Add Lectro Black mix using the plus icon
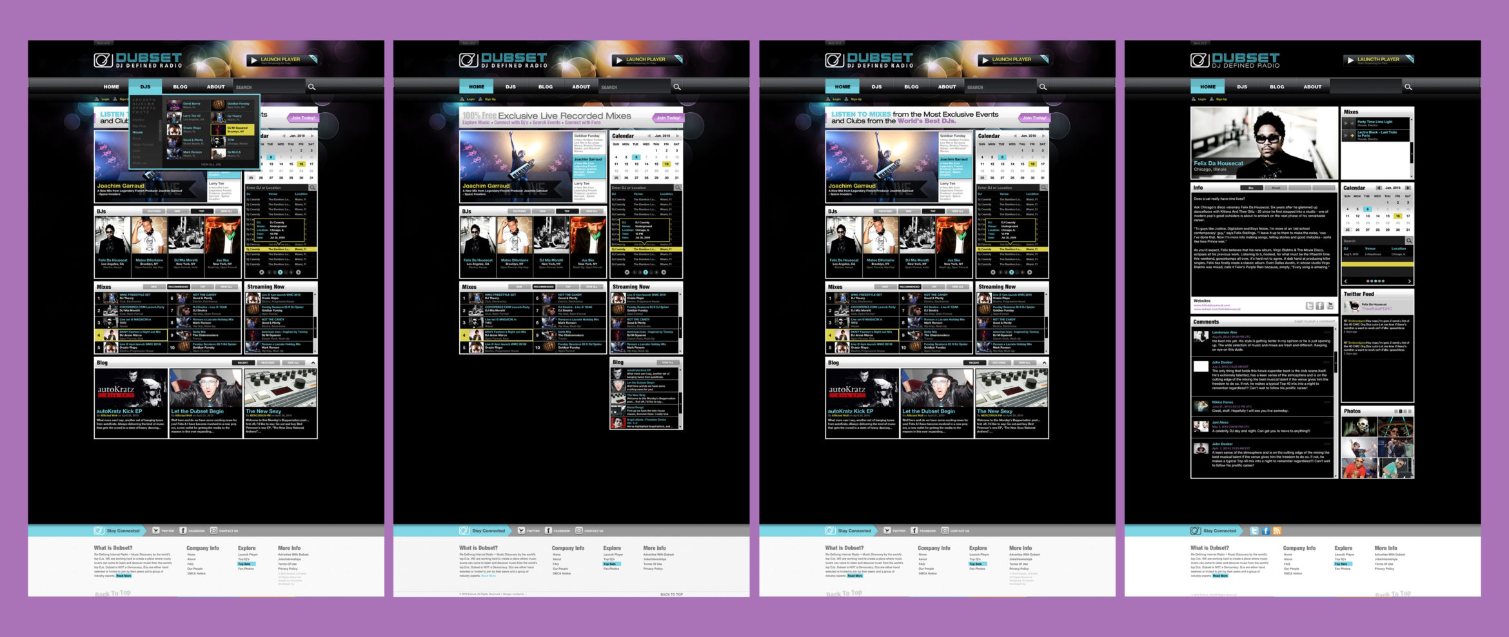Viewport: 1509px width, 637px height. (x=1352, y=135)
